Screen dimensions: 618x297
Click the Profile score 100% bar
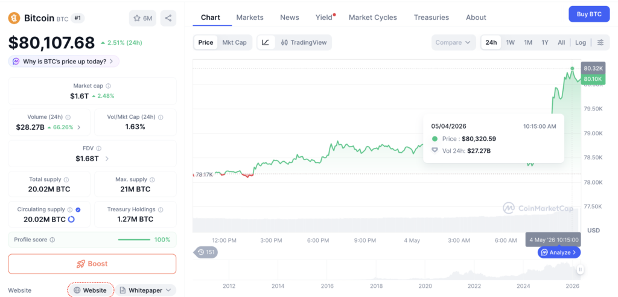coord(135,240)
